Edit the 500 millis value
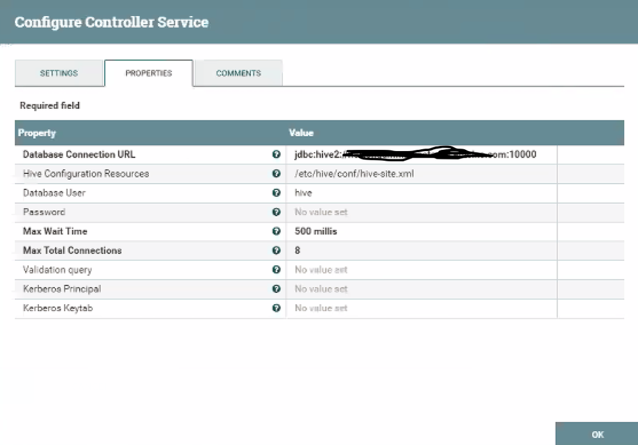638x445 pixels. click(422, 231)
